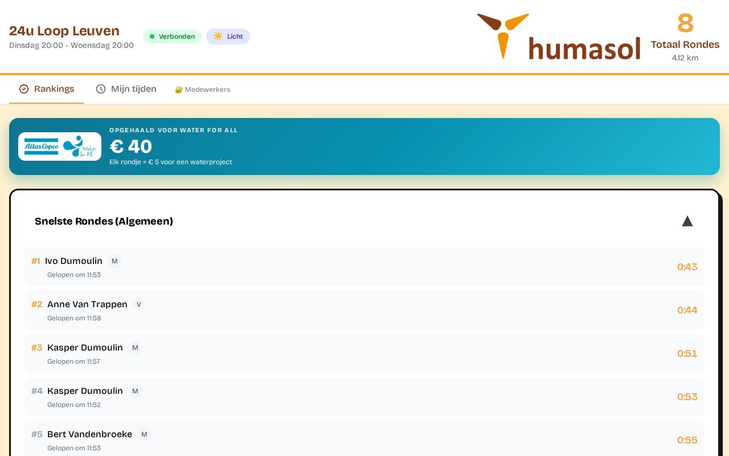Click the sun icon in Licht badge
Viewport: 729px width, 456px height.
point(218,36)
